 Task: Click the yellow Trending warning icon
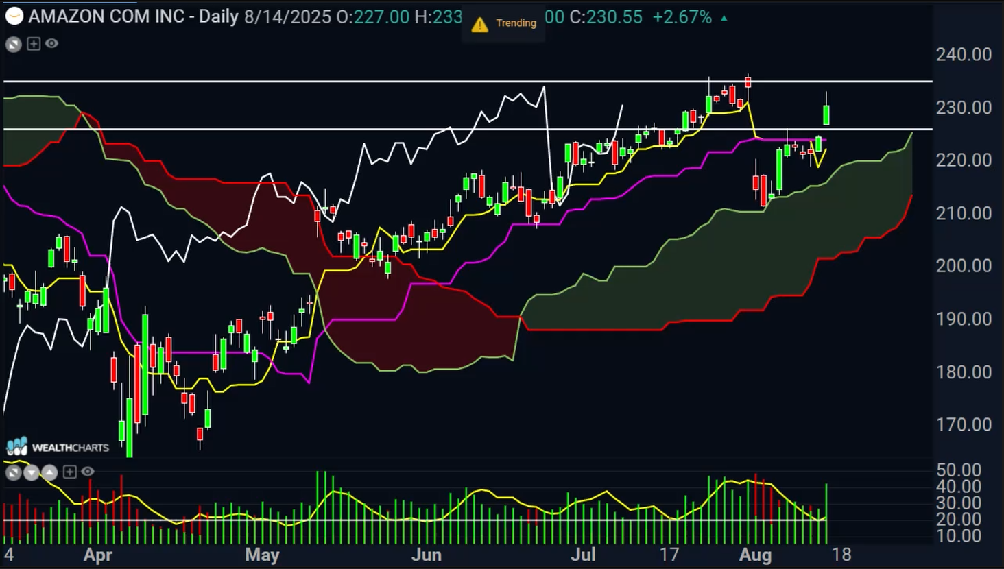click(480, 24)
